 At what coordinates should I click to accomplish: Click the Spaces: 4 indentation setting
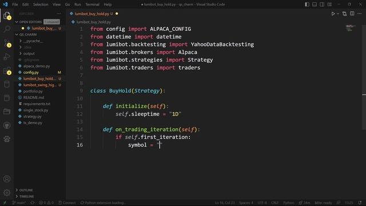(246, 203)
